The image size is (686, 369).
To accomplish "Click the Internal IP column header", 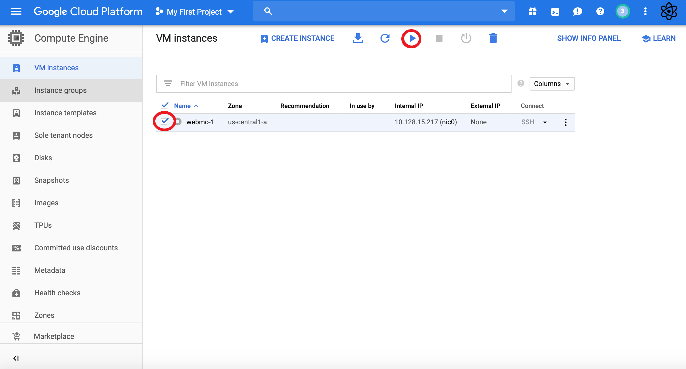I will point(409,106).
